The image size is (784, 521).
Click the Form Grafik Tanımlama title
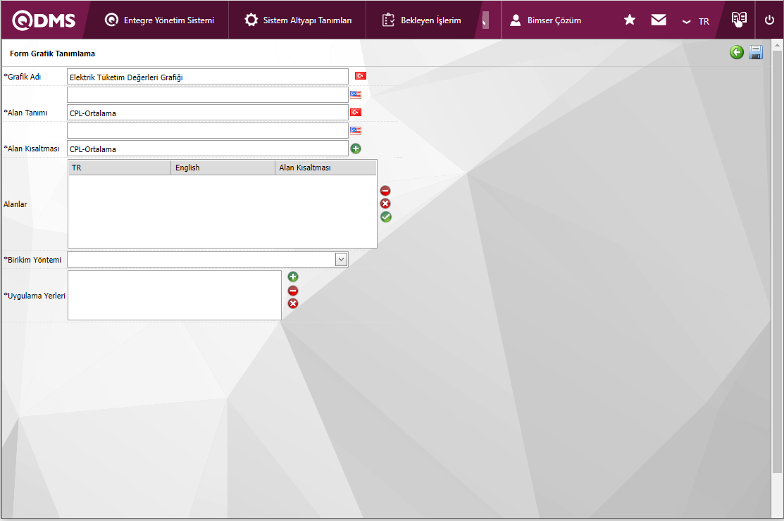53,54
